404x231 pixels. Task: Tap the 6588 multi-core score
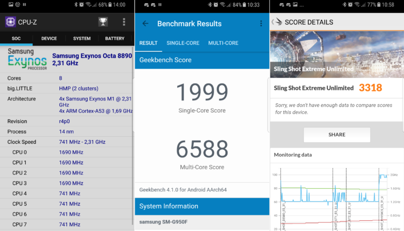[x=202, y=149]
